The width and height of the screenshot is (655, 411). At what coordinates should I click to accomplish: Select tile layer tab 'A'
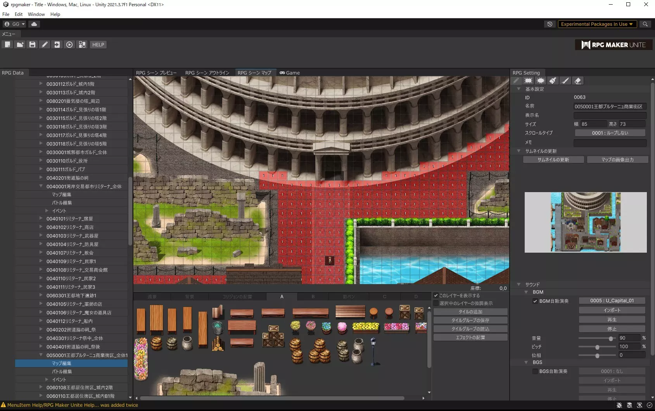pos(282,297)
